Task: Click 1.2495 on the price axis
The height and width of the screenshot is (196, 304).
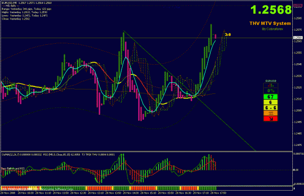Action: pos(298,122)
